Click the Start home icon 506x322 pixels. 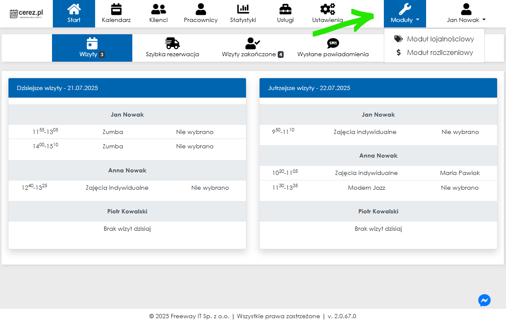(x=74, y=9)
